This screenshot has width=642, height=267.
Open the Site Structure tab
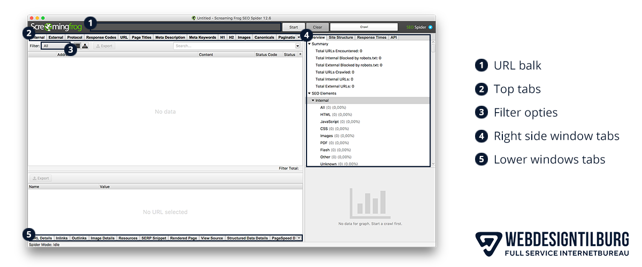point(341,37)
